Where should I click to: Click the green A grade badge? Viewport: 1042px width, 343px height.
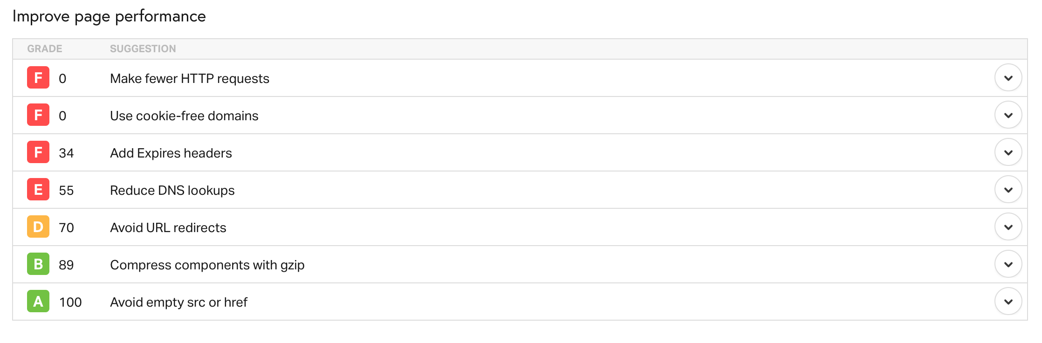click(38, 302)
